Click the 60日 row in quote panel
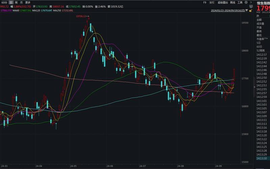 pos(259,47)
